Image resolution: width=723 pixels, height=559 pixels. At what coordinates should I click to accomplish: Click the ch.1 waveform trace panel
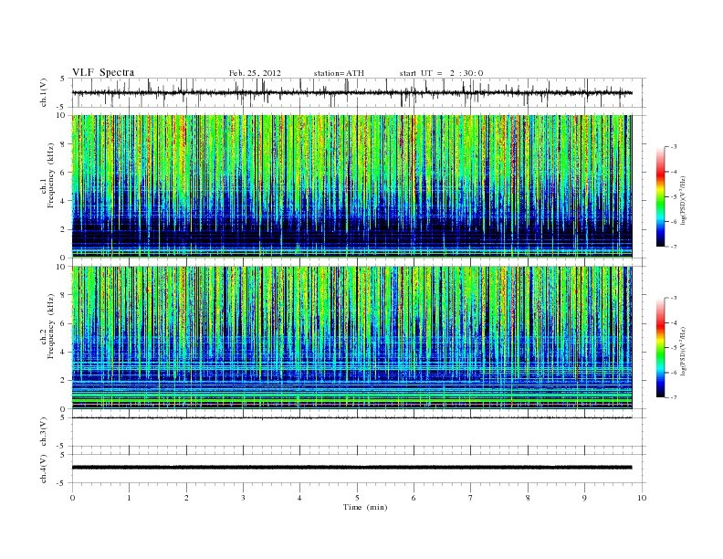pyautogui.click(x=358, y=92)
